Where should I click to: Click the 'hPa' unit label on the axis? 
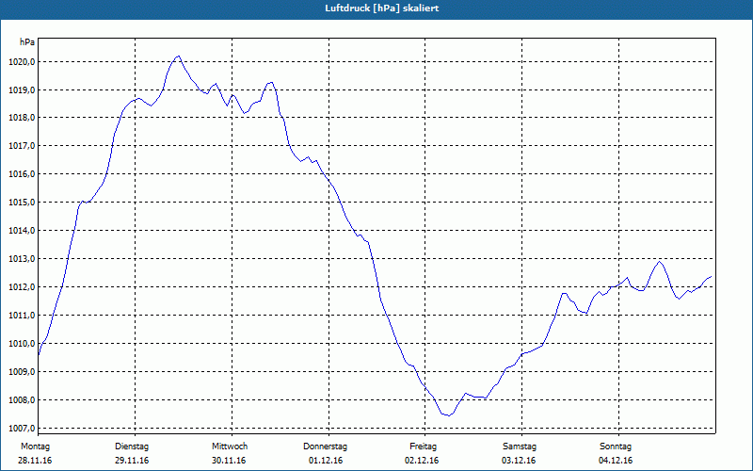[27, 42]
